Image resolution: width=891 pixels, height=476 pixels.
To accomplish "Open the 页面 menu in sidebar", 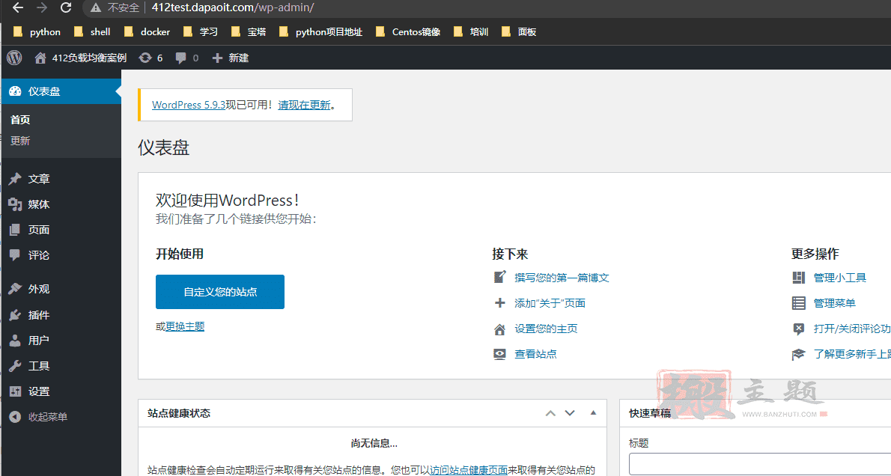I will tap(60, 230).
